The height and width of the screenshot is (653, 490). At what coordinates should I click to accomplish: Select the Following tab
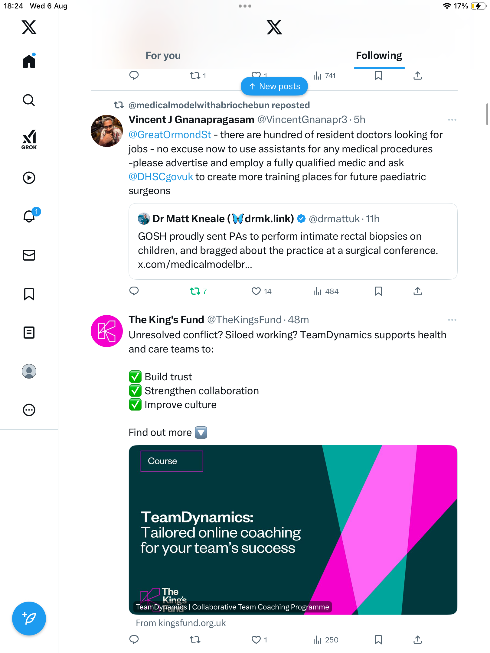(379, 56)
